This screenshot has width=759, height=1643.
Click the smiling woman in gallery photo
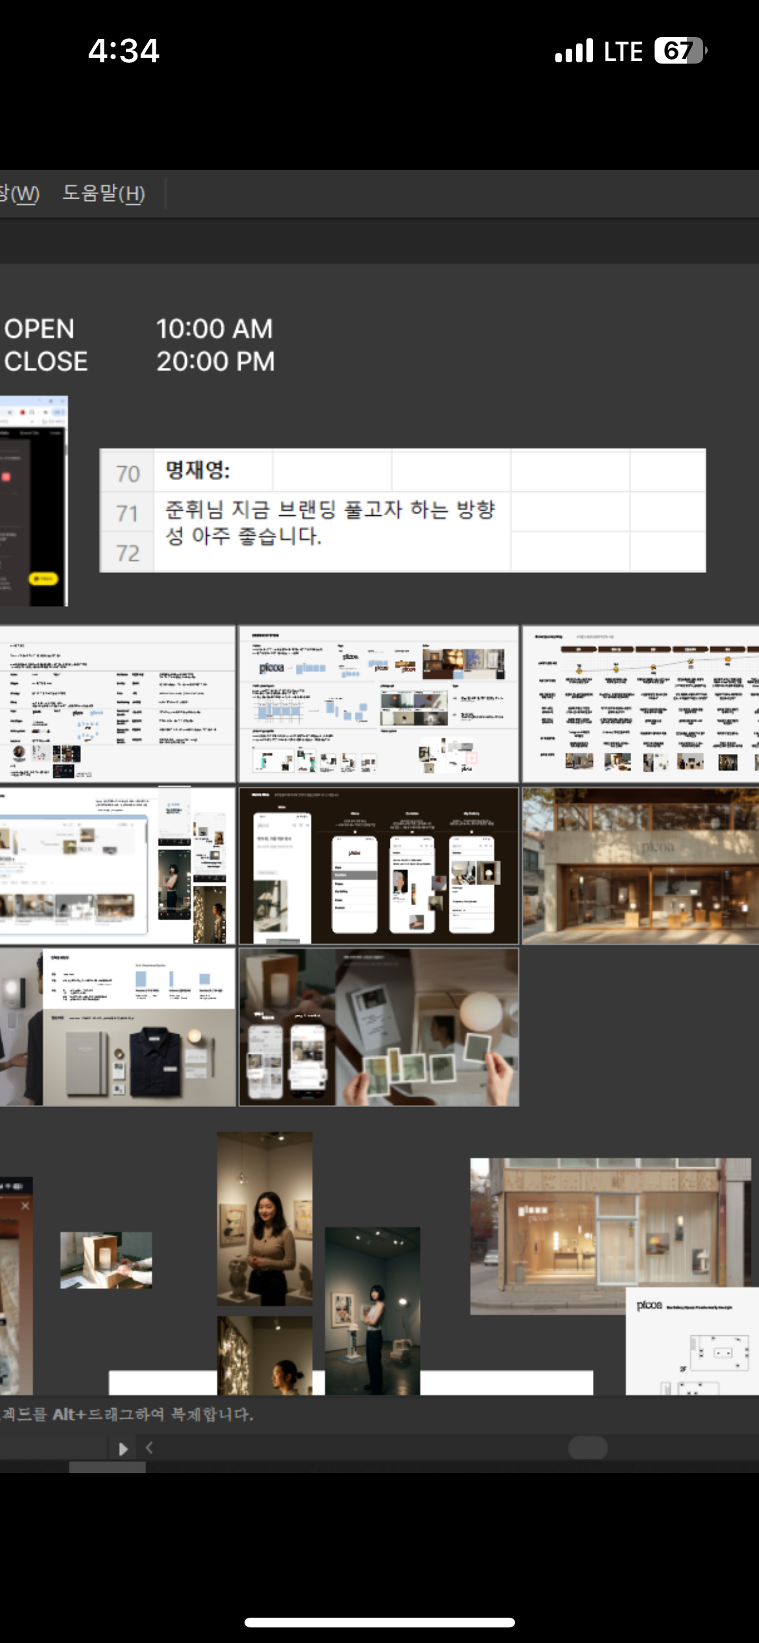(x=265, y=1219)
